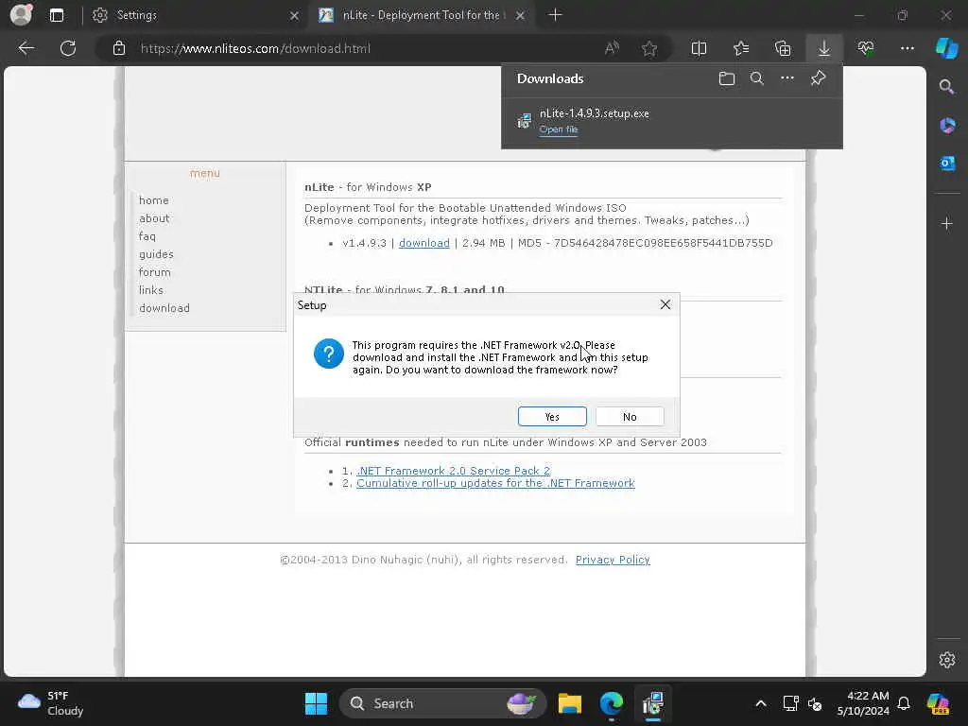Click Edge icon in taskbar

pyautogui.click(x=612, y=703)
